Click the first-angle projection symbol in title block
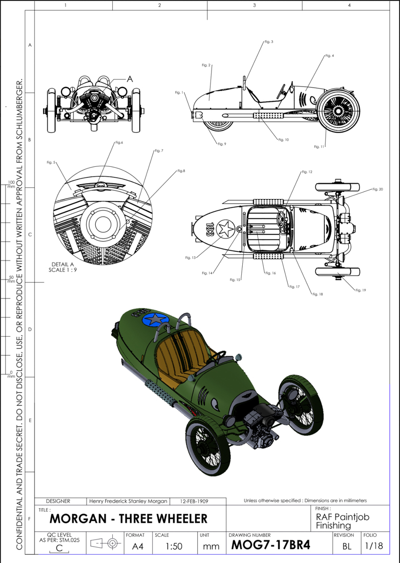This screenshot has width=400, height=563. point(106,543)
